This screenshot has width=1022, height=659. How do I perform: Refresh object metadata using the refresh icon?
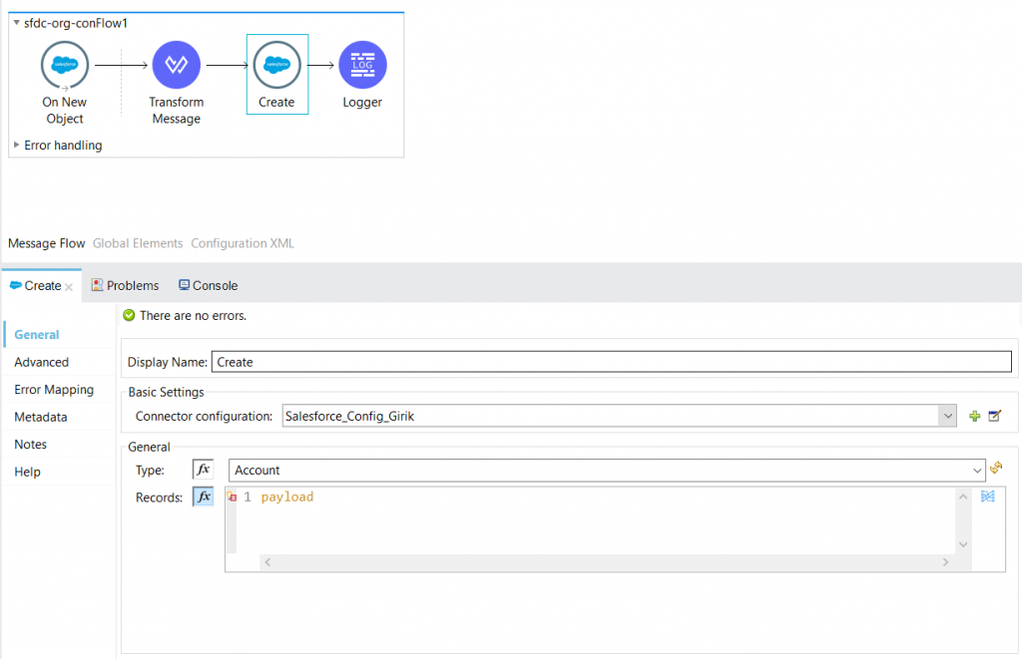click(x=996, y=470)
